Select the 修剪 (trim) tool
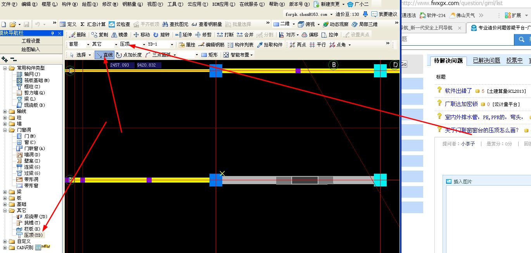This screenshot has width=531, height=253. click(x=203, y=35)
